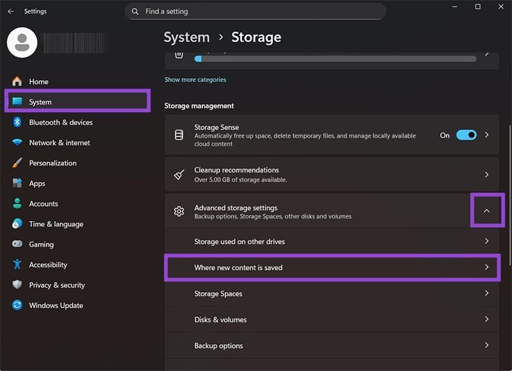
Task: Open Accessibility using its figure icon
Action: click(x=17, y=265)
